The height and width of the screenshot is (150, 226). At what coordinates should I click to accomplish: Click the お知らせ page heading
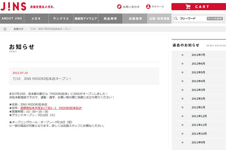tap(22, 47)
